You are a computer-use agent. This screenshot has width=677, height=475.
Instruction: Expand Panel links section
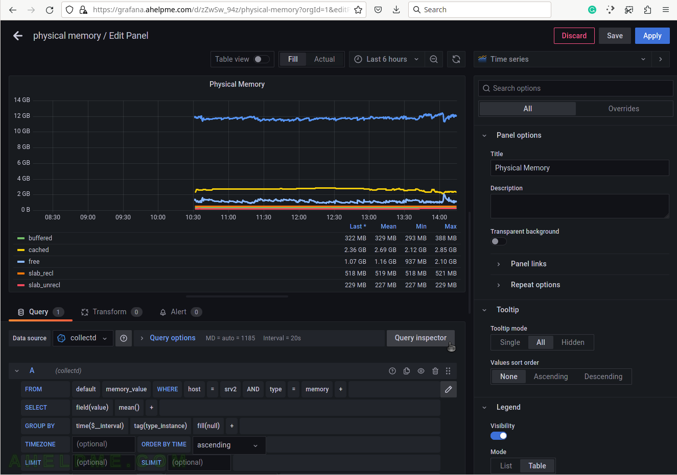click(528, 264)
